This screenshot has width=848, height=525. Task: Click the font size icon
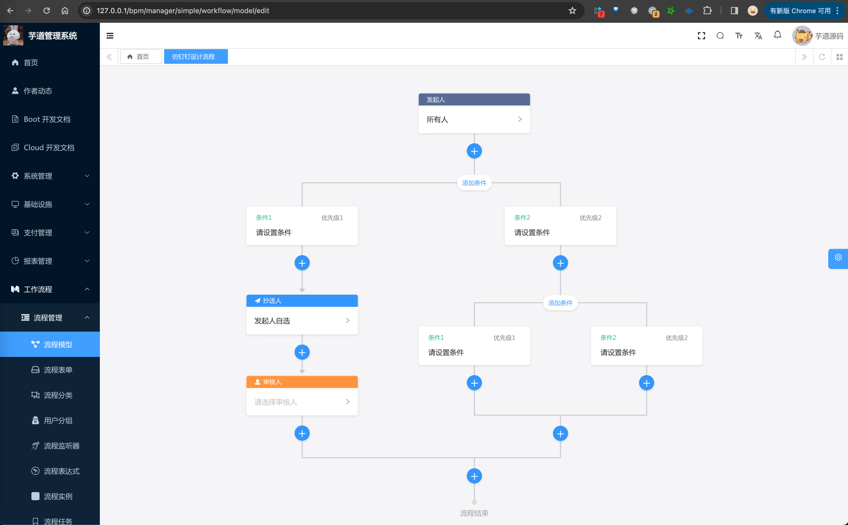tap(739, 36)
